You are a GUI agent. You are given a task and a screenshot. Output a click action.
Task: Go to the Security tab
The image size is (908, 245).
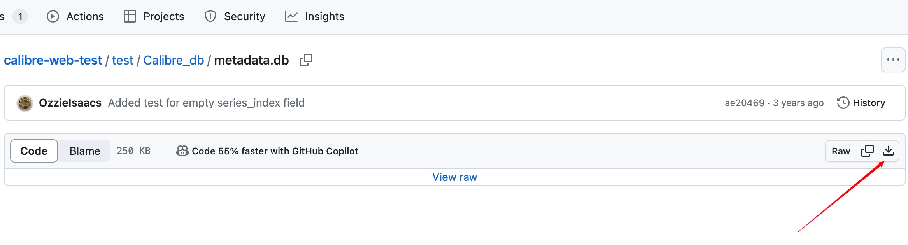[235, 16]
